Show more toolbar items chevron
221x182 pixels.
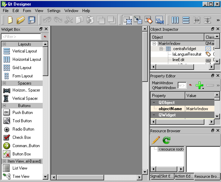pos(218,20)
